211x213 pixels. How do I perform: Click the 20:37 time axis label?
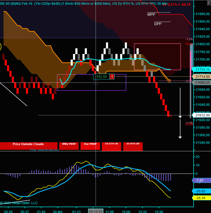[x=25, y=212]
